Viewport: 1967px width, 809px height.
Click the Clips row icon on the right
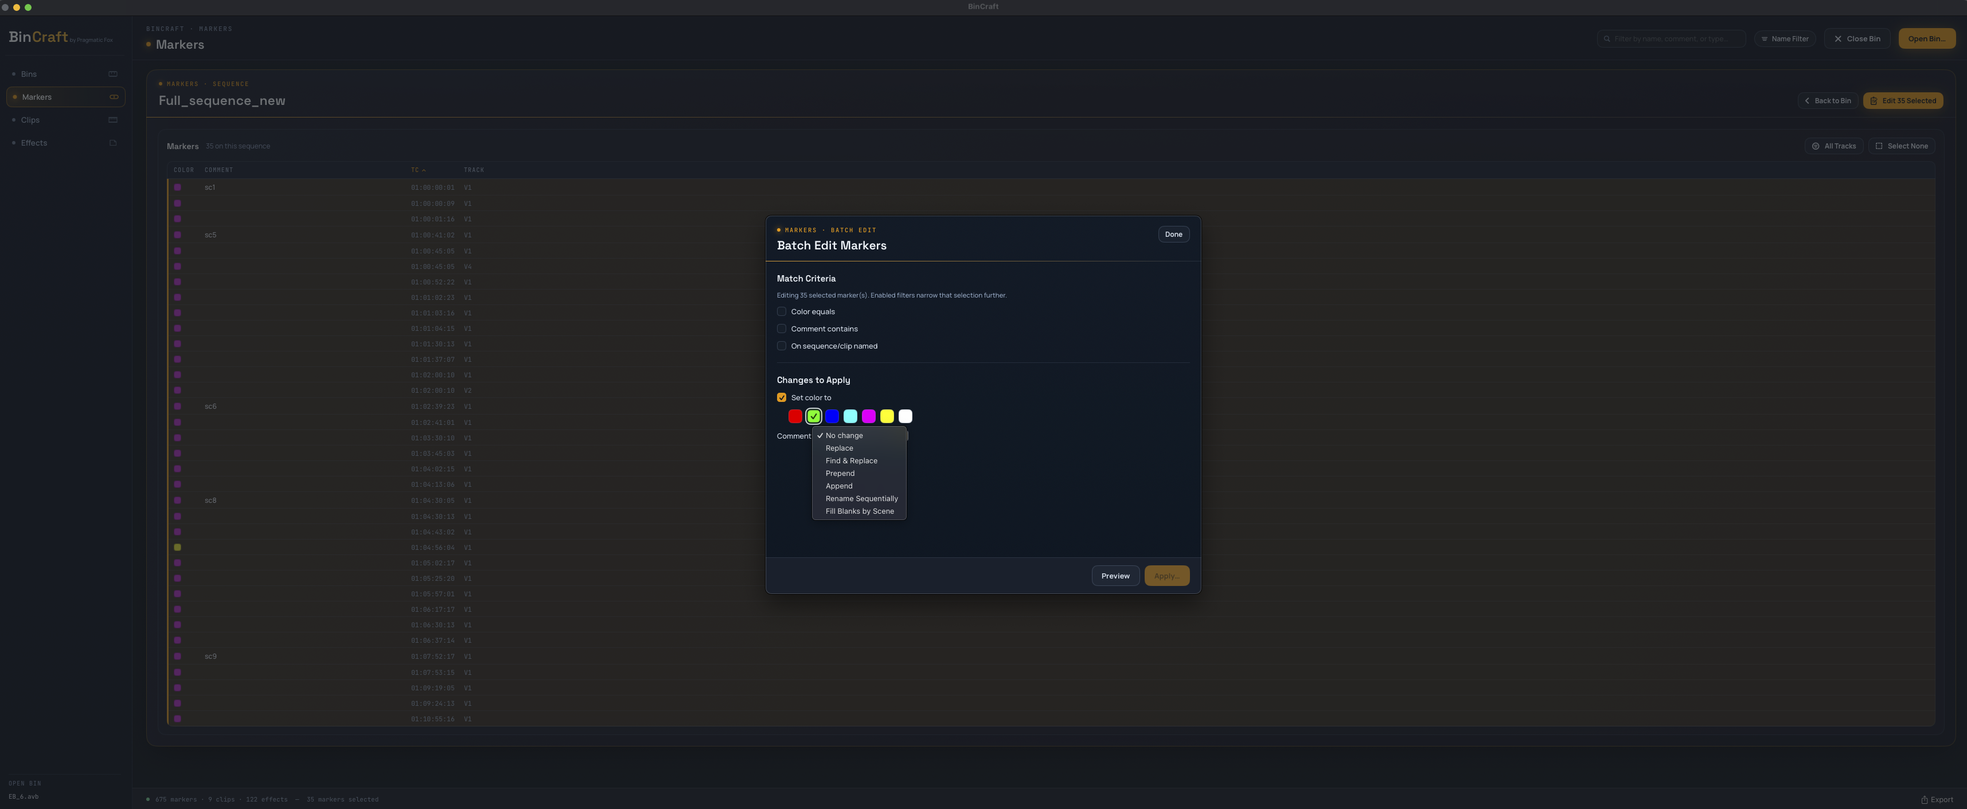tap(113, 120)
